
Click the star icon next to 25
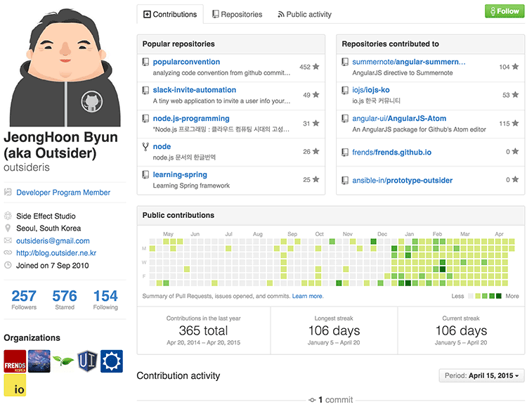point(316,179)
